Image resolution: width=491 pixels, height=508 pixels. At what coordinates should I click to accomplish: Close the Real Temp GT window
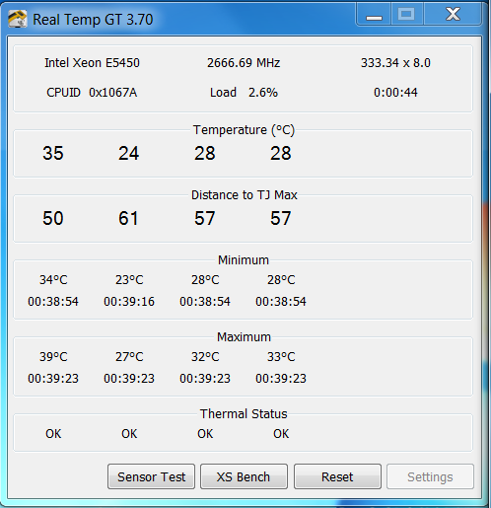point(453,14)
